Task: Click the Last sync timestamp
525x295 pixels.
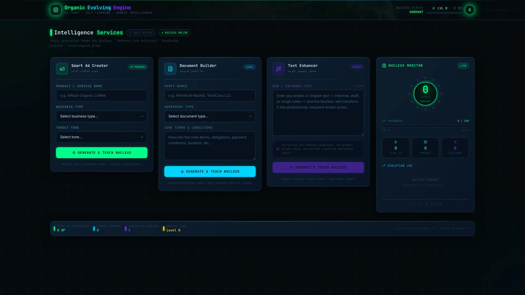Action: click(425, 204)
